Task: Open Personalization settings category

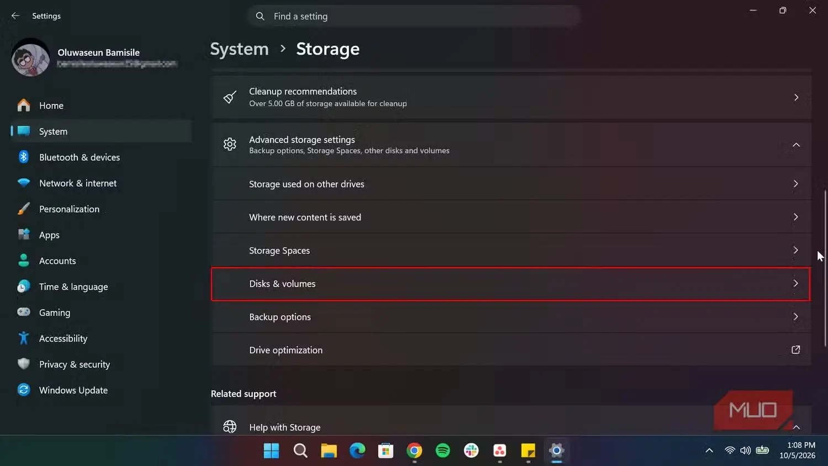Action: [101, 209]
